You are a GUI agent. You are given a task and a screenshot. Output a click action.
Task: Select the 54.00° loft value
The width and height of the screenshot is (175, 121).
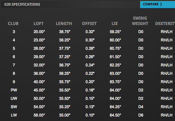tap(39, 107)
